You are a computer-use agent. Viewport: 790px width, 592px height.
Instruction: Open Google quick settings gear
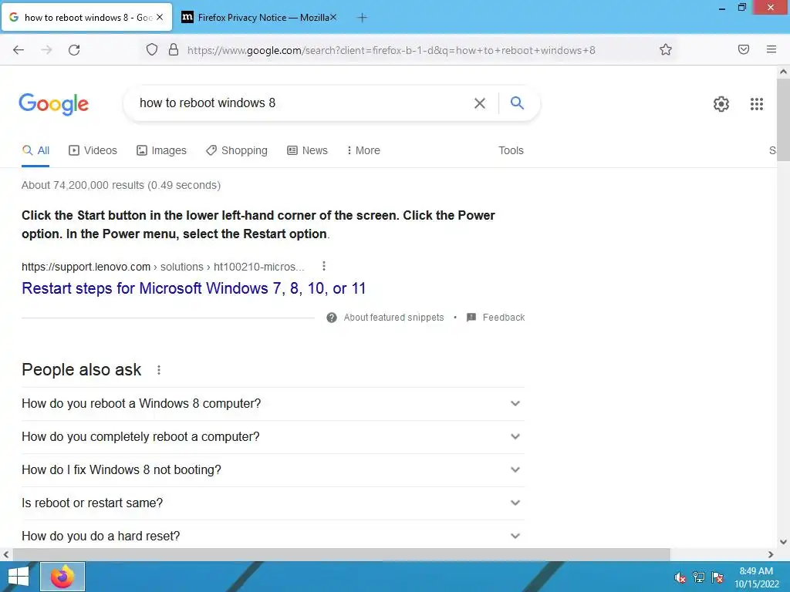click(x=721, y=104)
